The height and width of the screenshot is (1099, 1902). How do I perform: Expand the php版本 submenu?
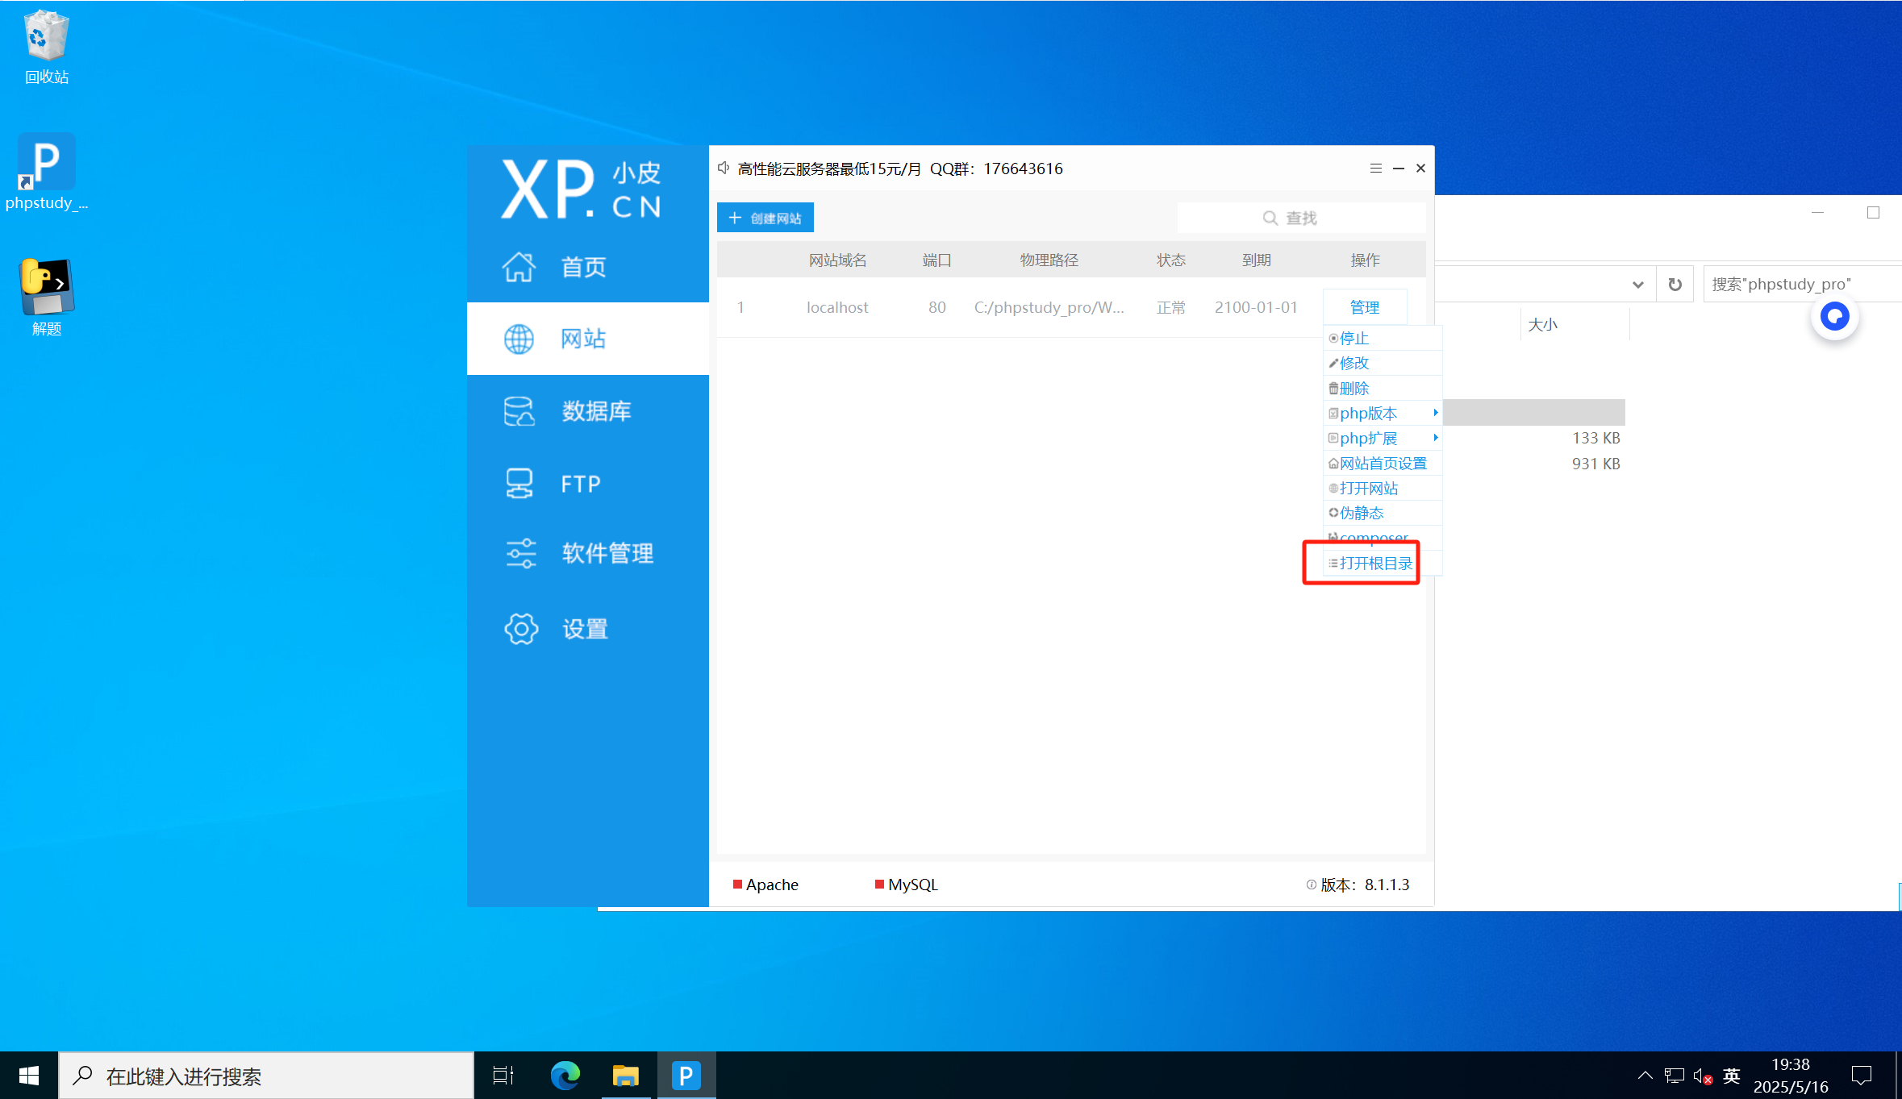point(1368,413)
